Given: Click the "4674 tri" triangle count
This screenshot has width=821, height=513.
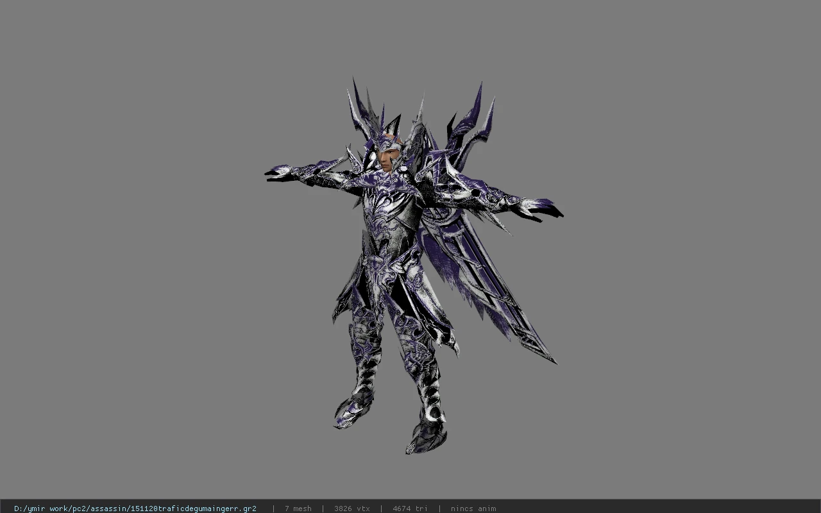Looking at the screenshot, I should point(410,509).
